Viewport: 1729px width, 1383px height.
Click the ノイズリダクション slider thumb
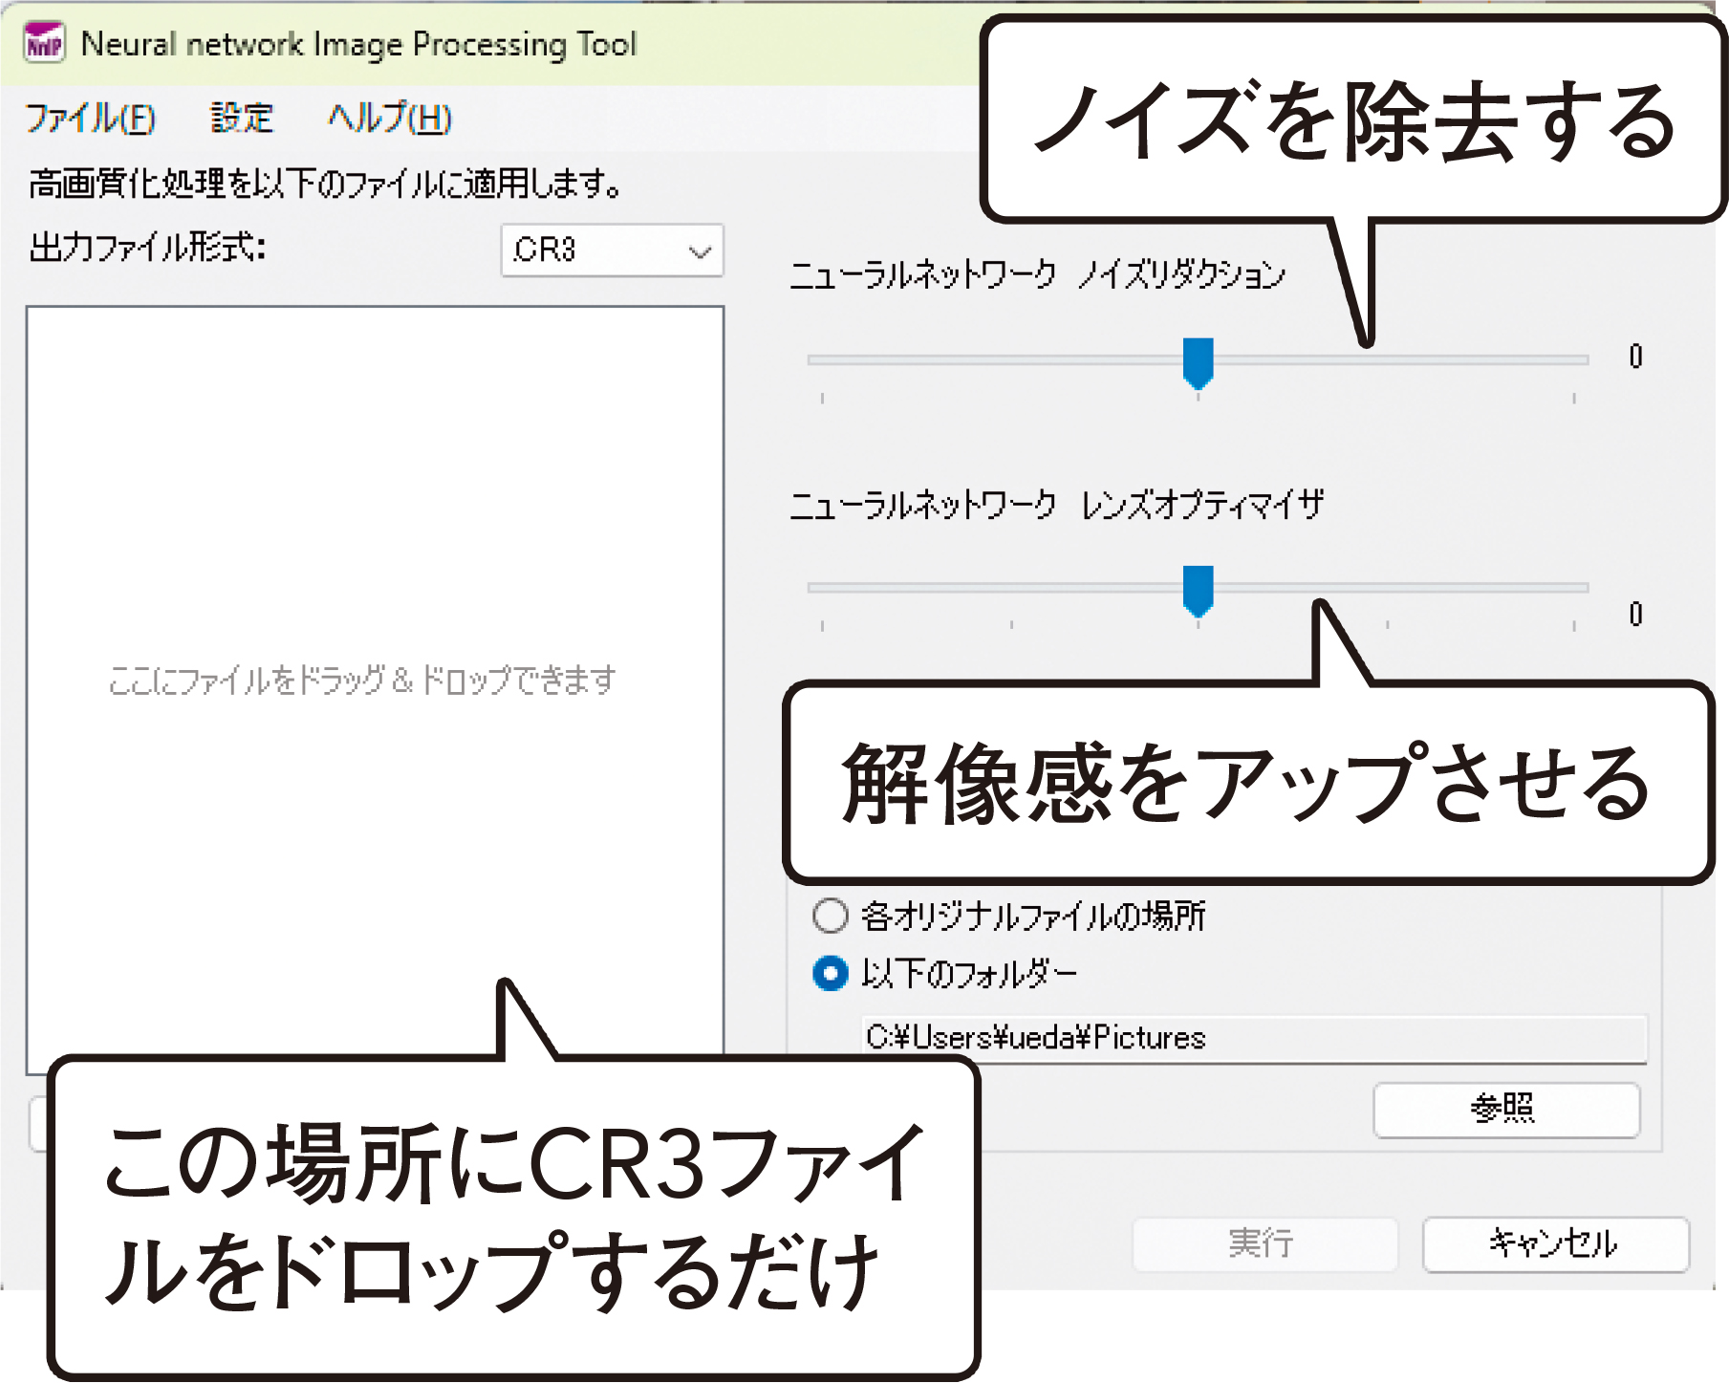(1198, 362)
